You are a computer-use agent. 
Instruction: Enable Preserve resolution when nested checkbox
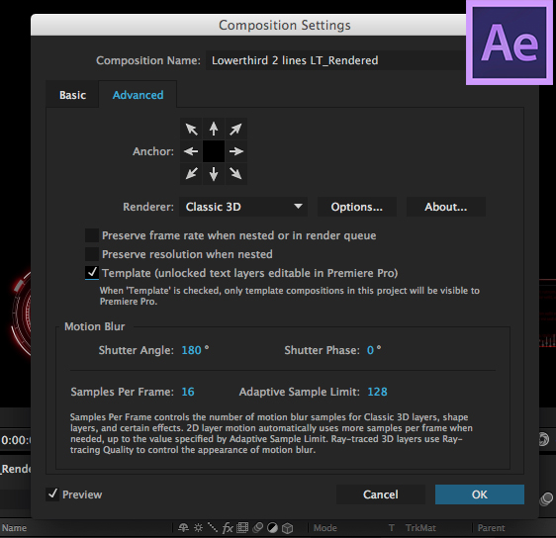coord(92,254)
